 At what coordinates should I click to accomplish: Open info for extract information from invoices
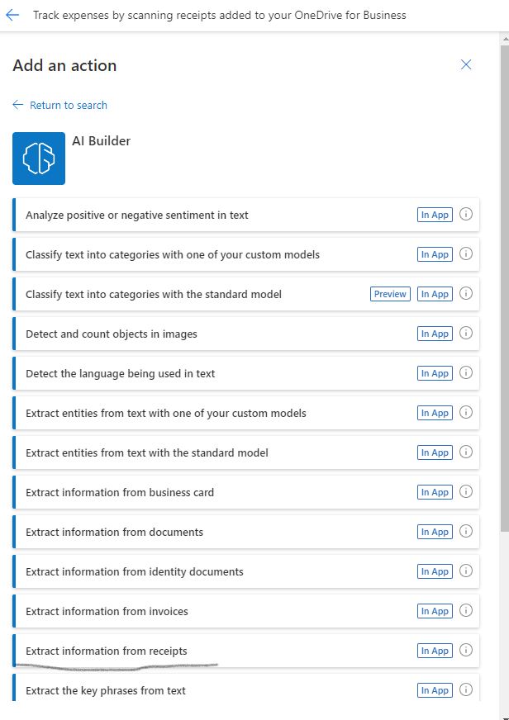coord(466,610)
